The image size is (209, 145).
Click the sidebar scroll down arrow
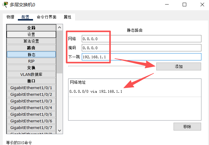point(60,130)
